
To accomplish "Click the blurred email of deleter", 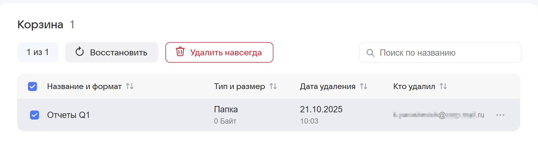I will pyautogui.click(x=438, y=115).
